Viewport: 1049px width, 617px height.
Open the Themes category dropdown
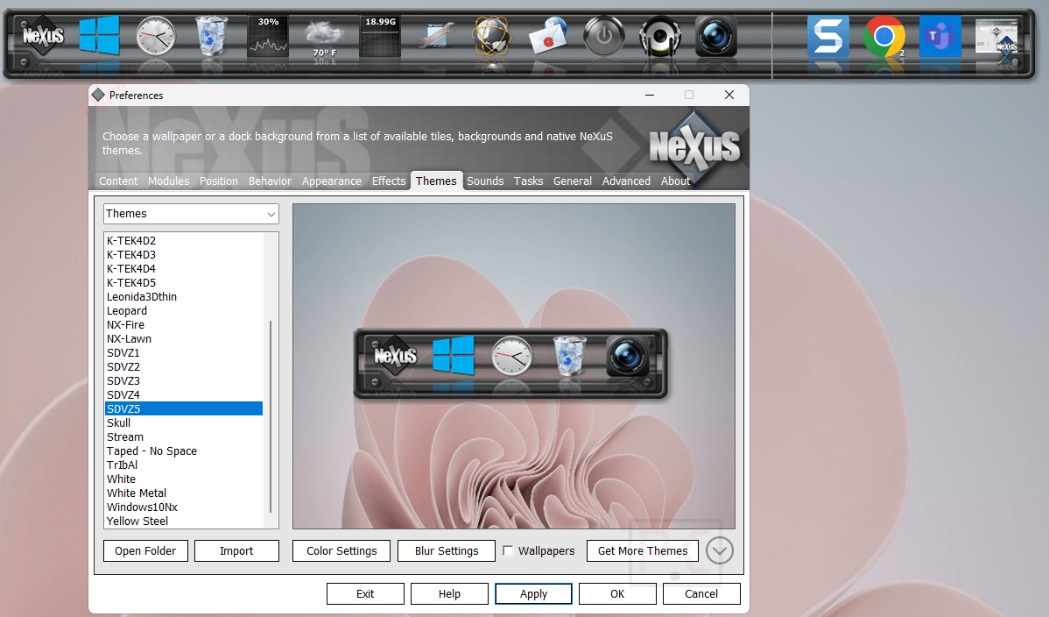(x=191, y=213)
